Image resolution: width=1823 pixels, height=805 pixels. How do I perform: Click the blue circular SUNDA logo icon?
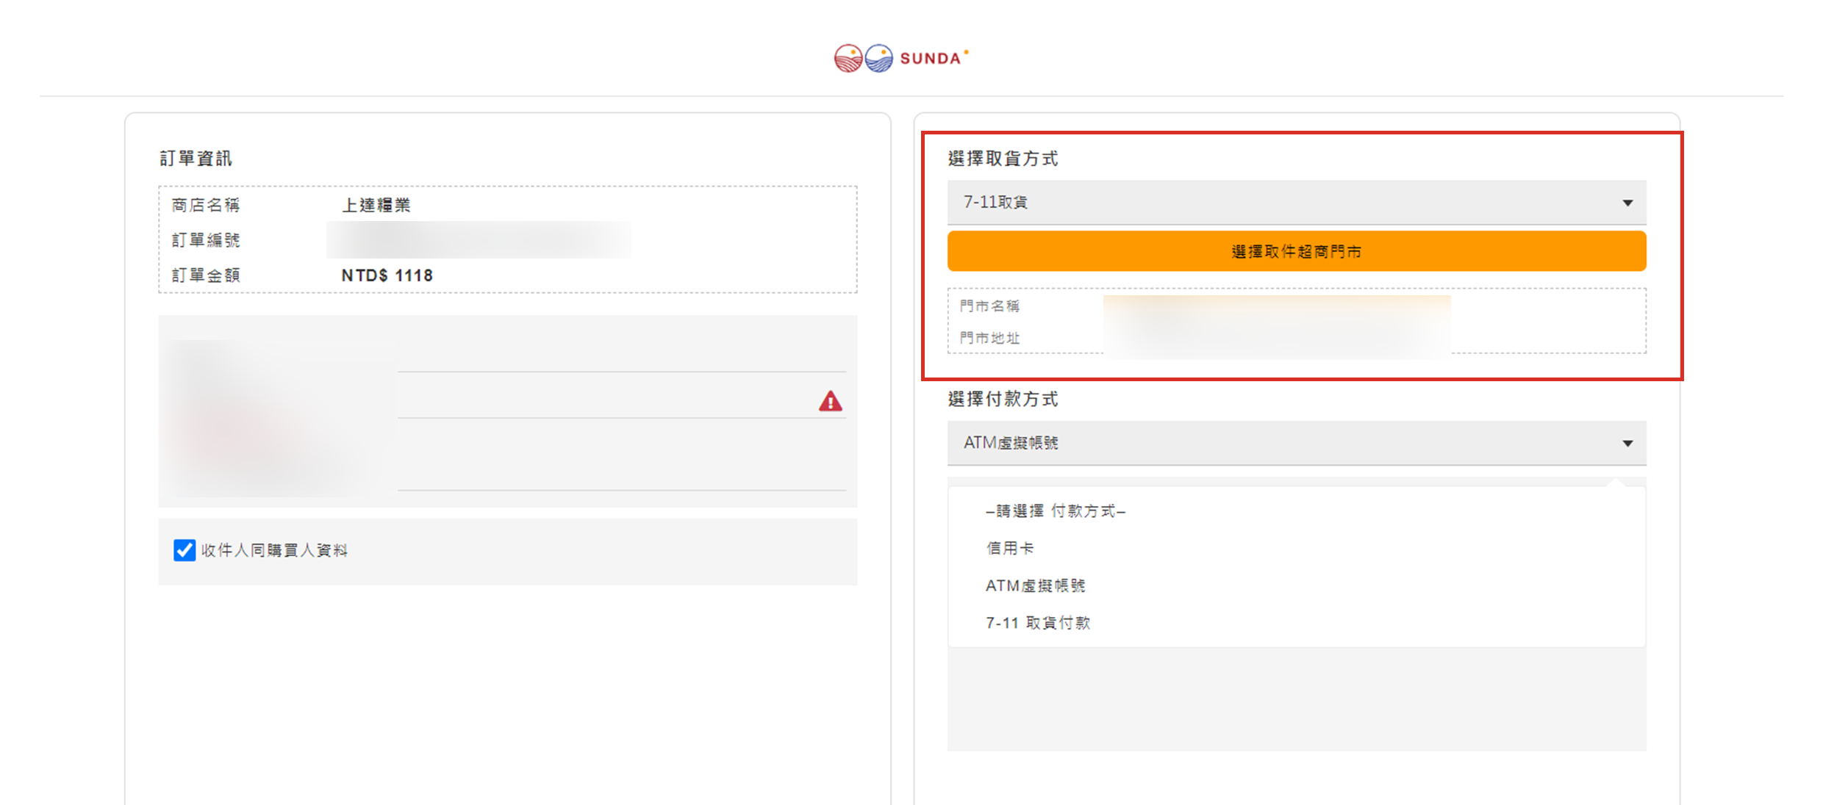(x=878, y=58)
